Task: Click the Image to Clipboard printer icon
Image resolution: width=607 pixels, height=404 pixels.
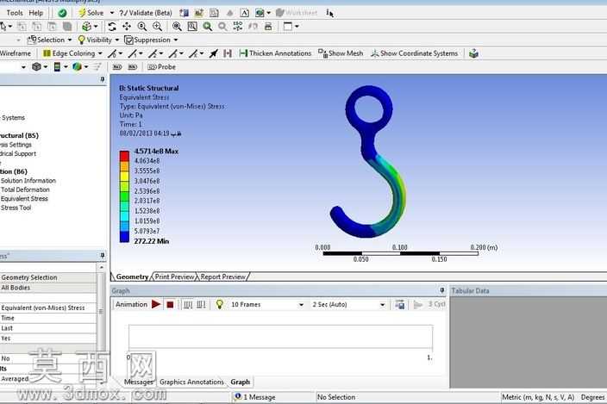Action: point(268,27)
